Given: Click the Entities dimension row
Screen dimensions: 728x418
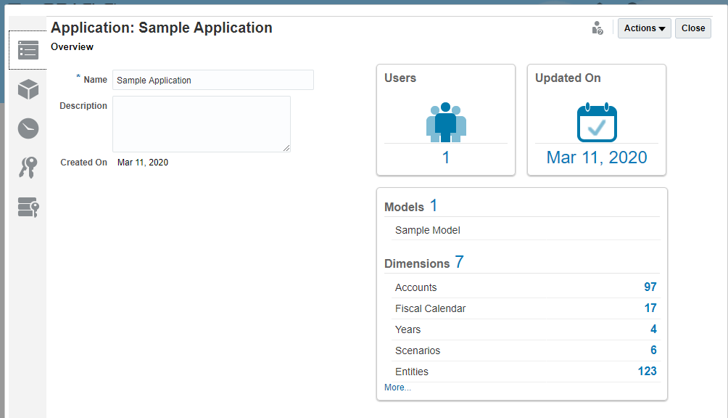Looking at the screenshot, I should coord(526,372).
